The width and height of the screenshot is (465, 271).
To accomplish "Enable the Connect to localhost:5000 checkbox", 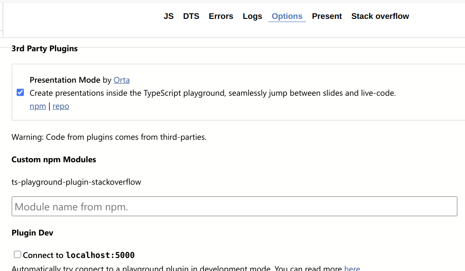I will [18, 255].
